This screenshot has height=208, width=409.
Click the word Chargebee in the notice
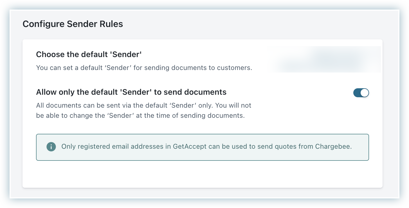[x=333, y=146]
